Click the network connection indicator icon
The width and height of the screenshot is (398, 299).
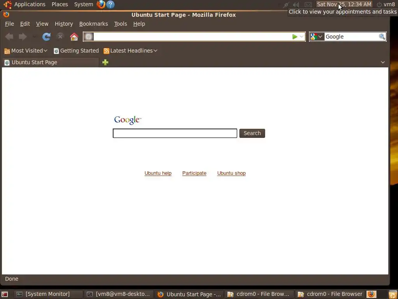286,5
